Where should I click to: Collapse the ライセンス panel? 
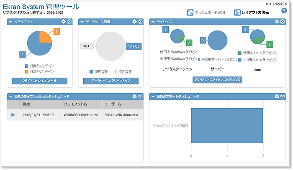coord(153,22)
